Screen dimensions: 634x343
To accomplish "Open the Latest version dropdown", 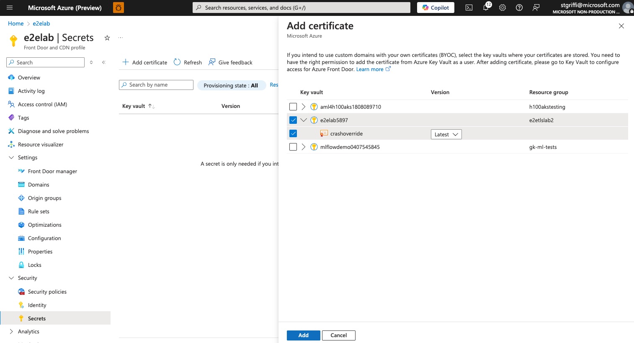I will (446, 134).
